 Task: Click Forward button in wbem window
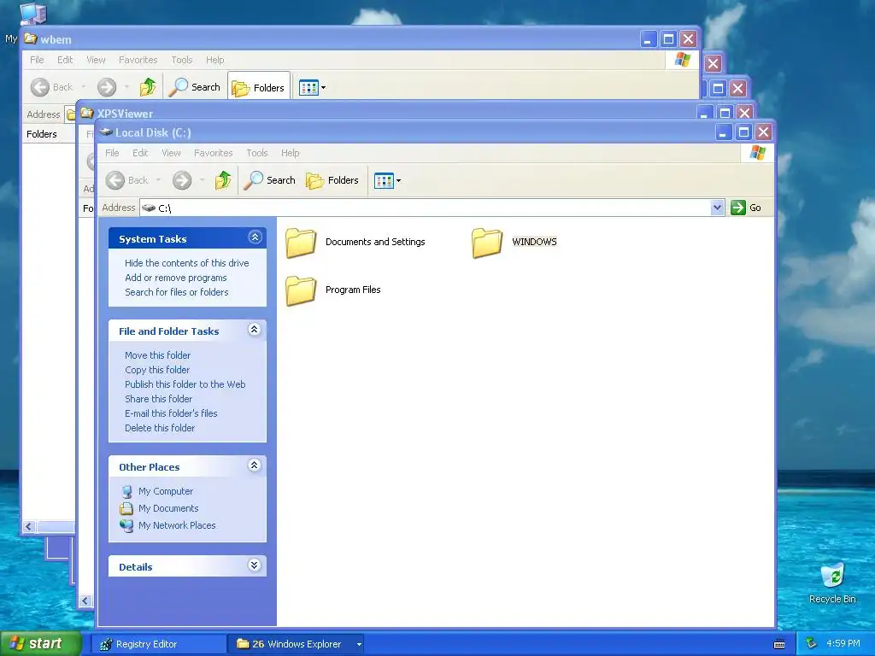(x=107, y=87)
